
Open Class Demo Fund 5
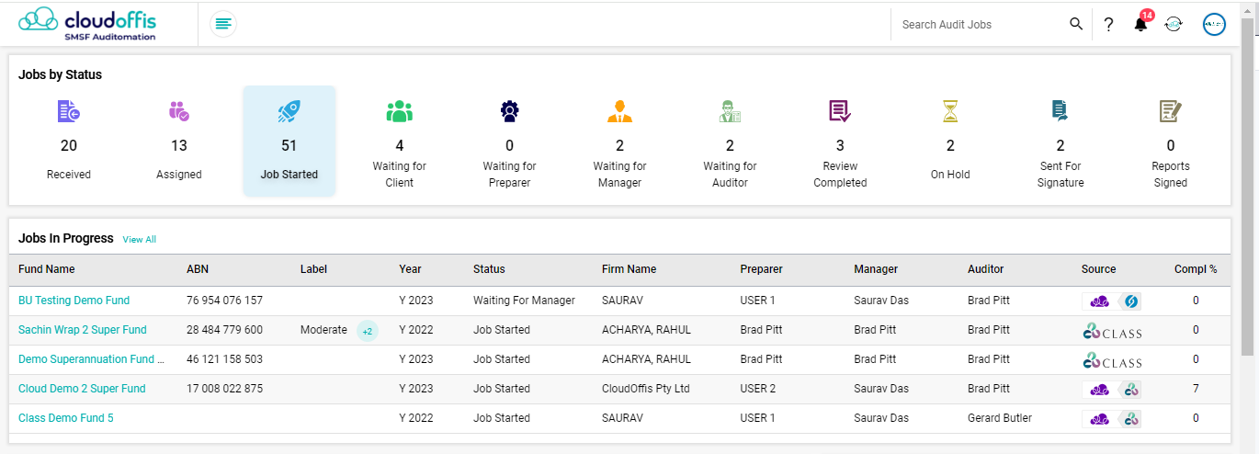tap(66, 418)
